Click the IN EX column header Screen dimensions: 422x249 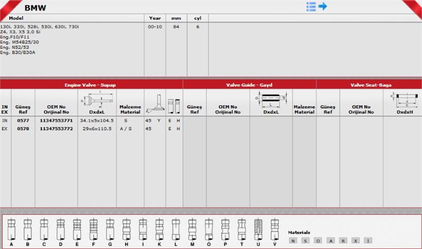coord(5,109)
